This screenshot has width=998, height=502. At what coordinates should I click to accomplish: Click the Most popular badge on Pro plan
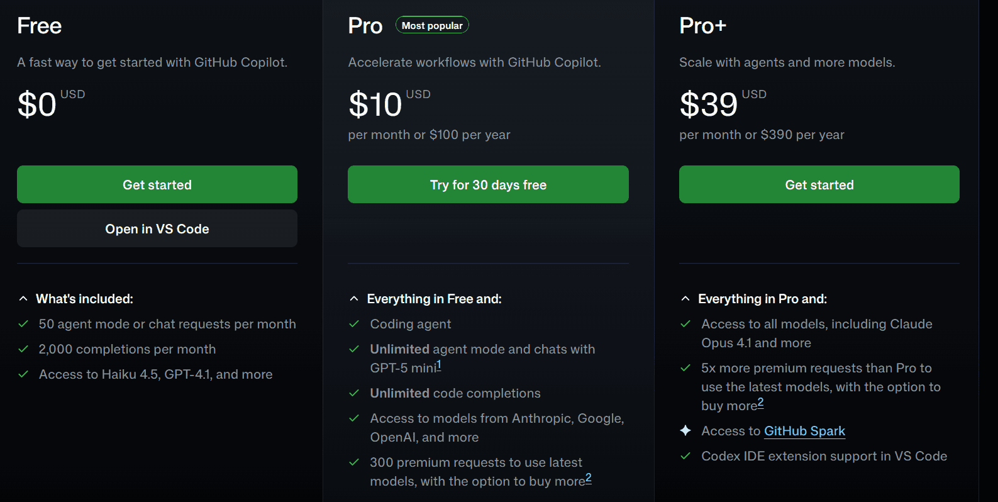[432, 25]
